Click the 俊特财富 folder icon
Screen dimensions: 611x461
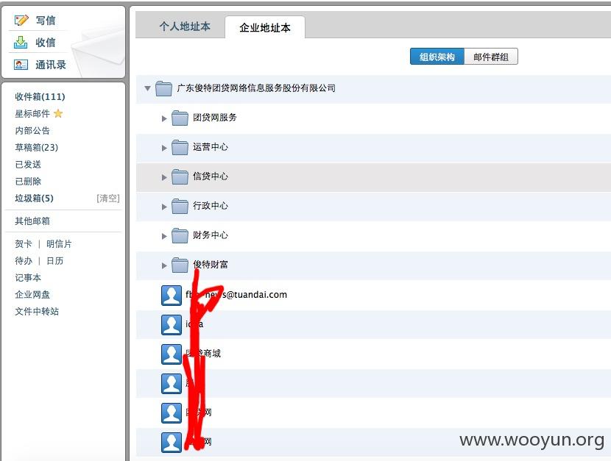(180, 265)
